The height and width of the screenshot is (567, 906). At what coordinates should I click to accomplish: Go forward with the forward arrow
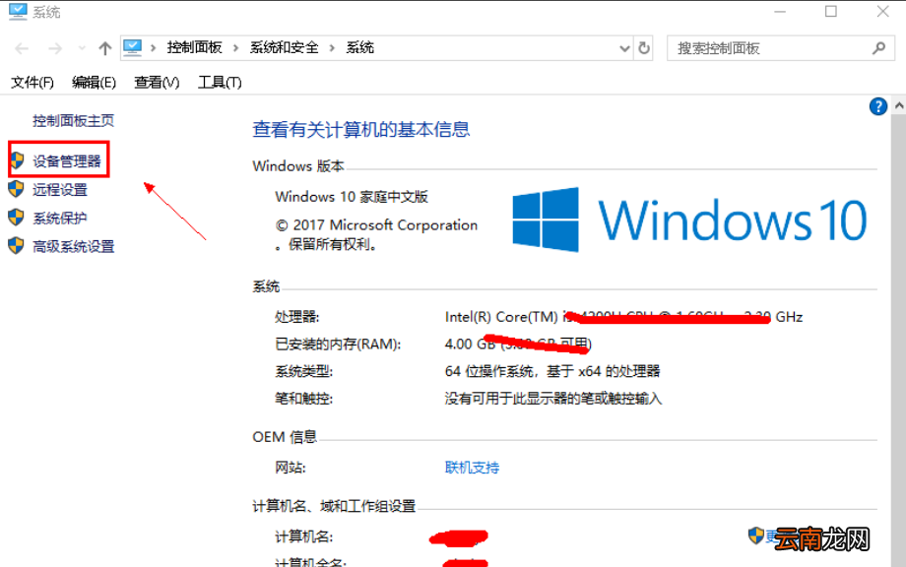coord(55,48)
